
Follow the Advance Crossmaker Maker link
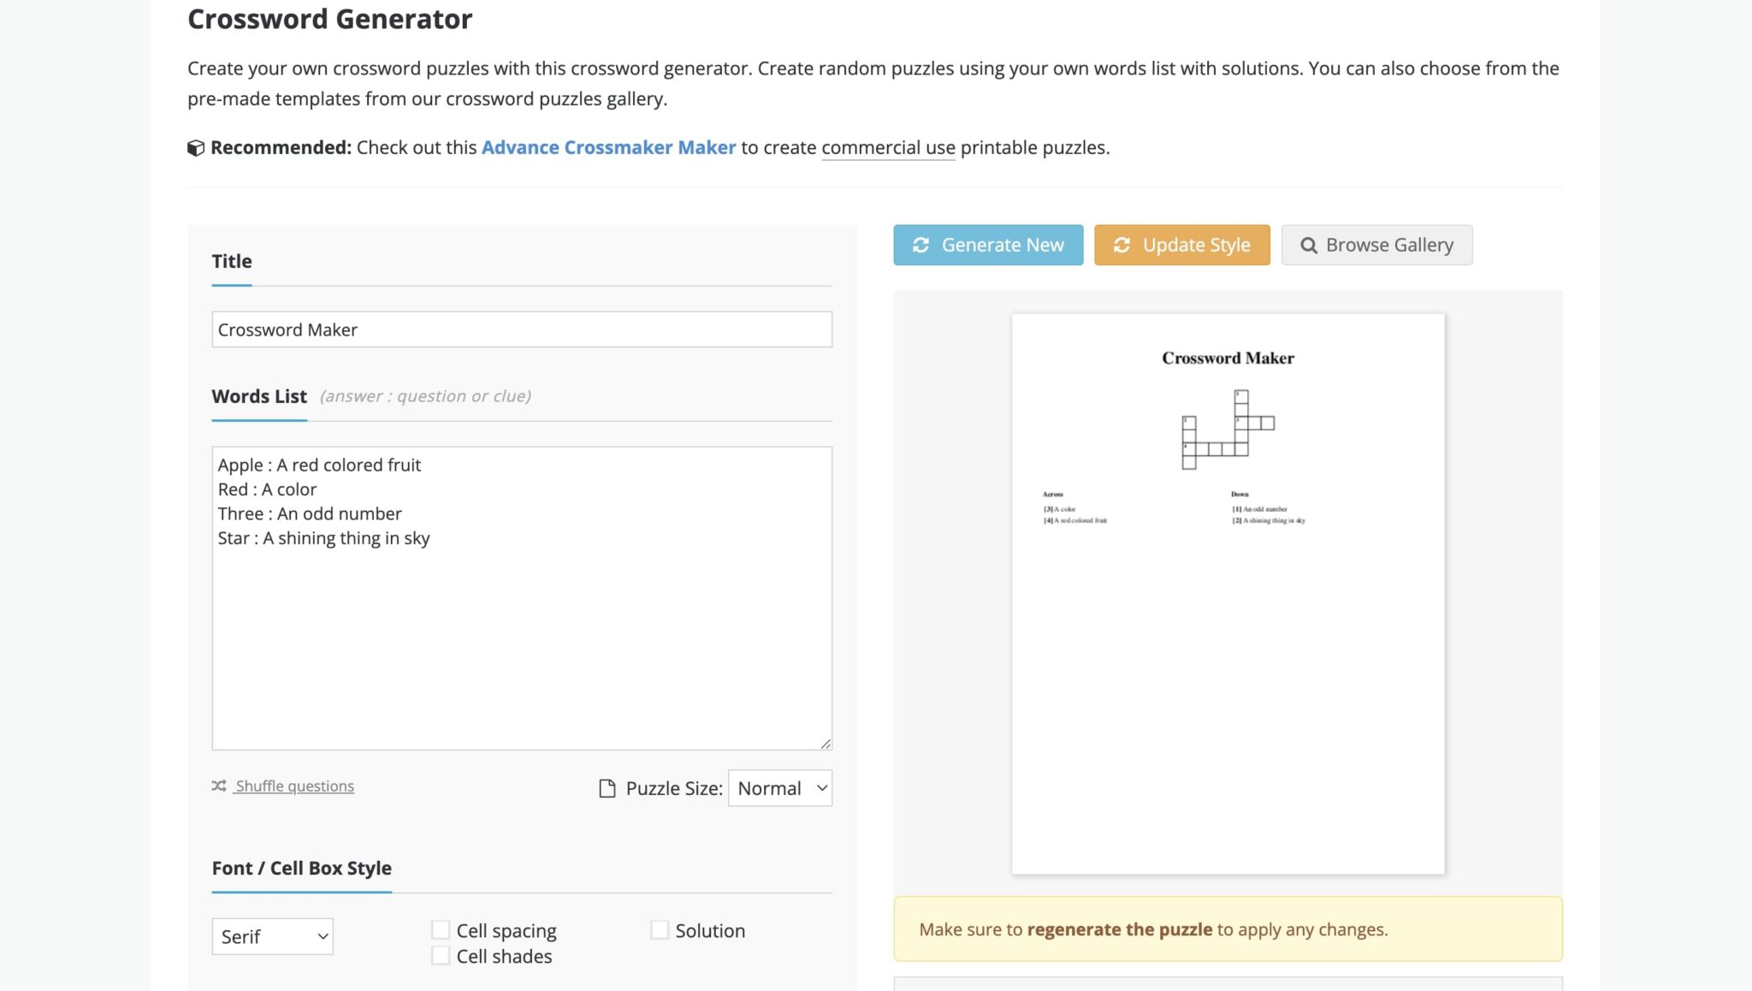coord(608,148)
